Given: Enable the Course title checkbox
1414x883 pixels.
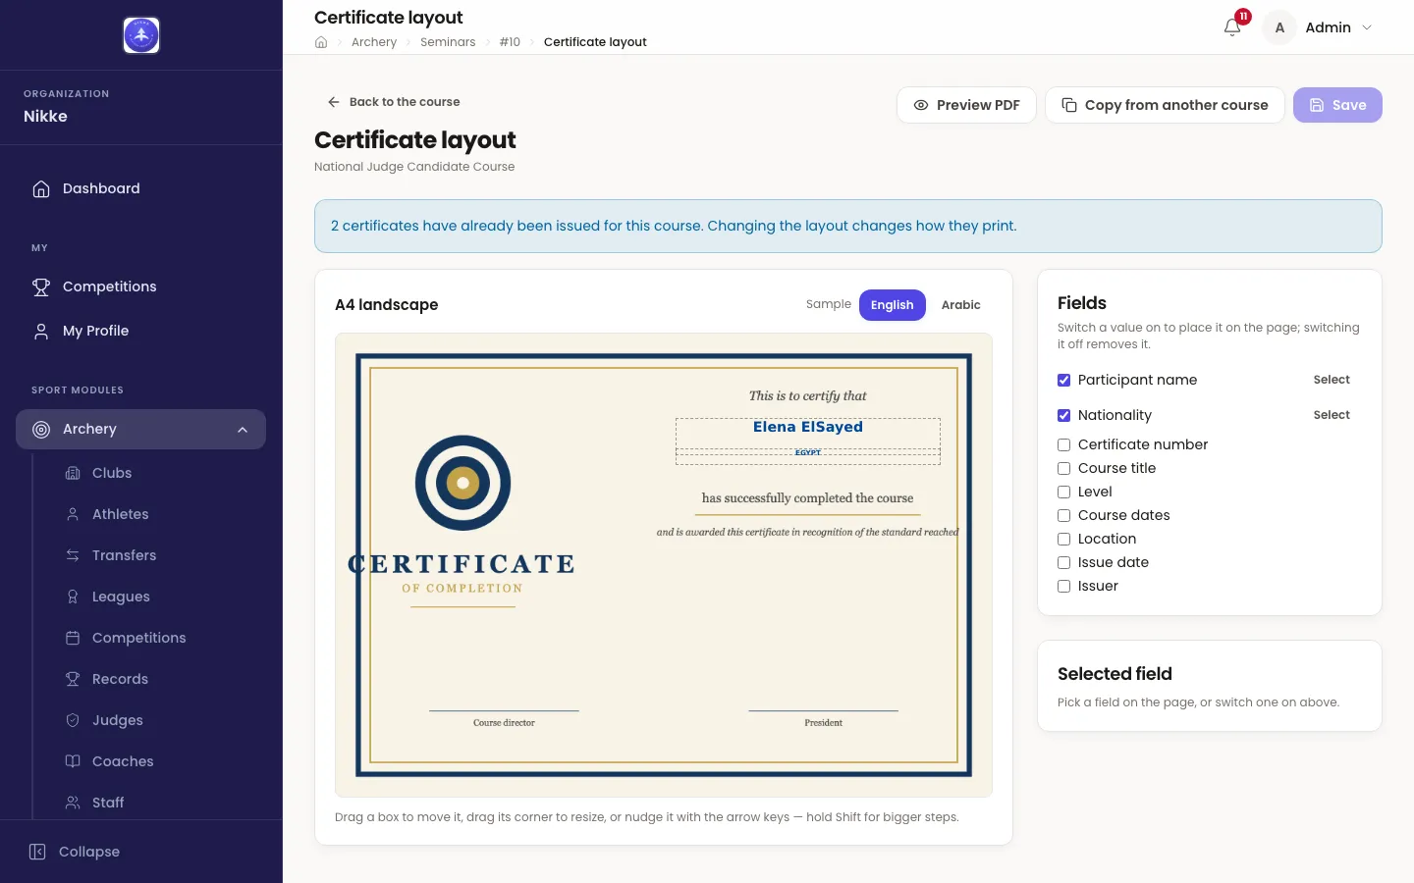Looking at the screenshot, I should [1063, 468].
